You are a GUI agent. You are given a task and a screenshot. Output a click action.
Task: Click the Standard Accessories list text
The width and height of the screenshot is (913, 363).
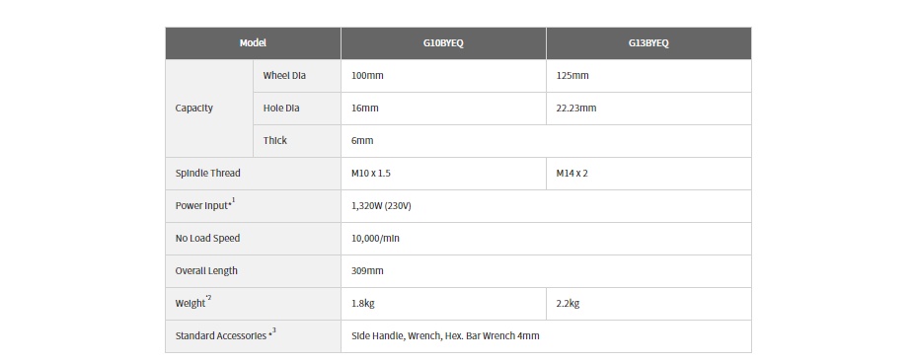point(445,336)
